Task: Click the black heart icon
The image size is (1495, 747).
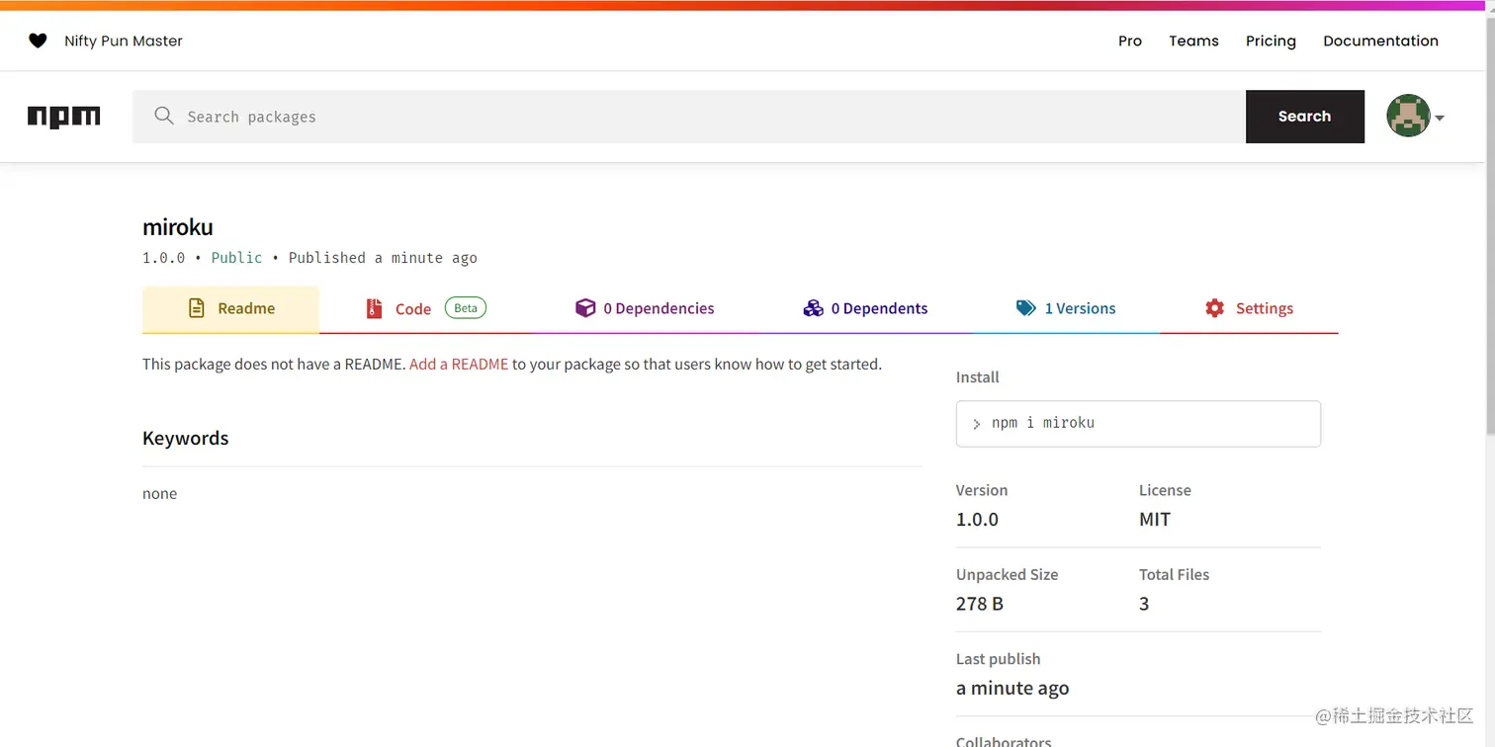Action: point(38,41)
